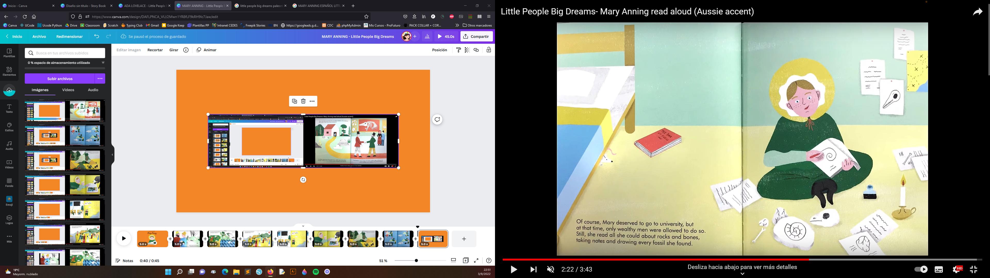Bookmark this page with star icon
Viewport: 990px width, 278px height.
(x=366, y=17)
